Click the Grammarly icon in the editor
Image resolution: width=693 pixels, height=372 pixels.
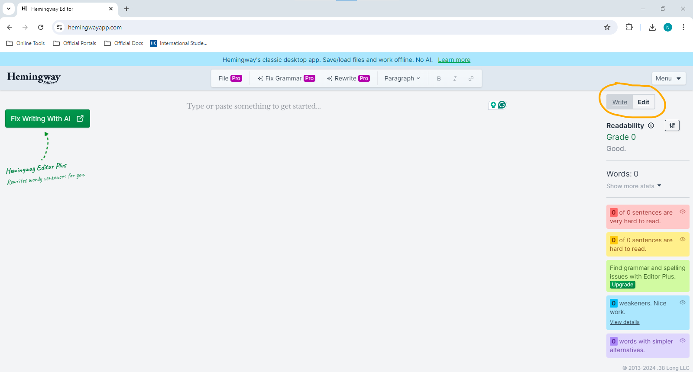502,105
